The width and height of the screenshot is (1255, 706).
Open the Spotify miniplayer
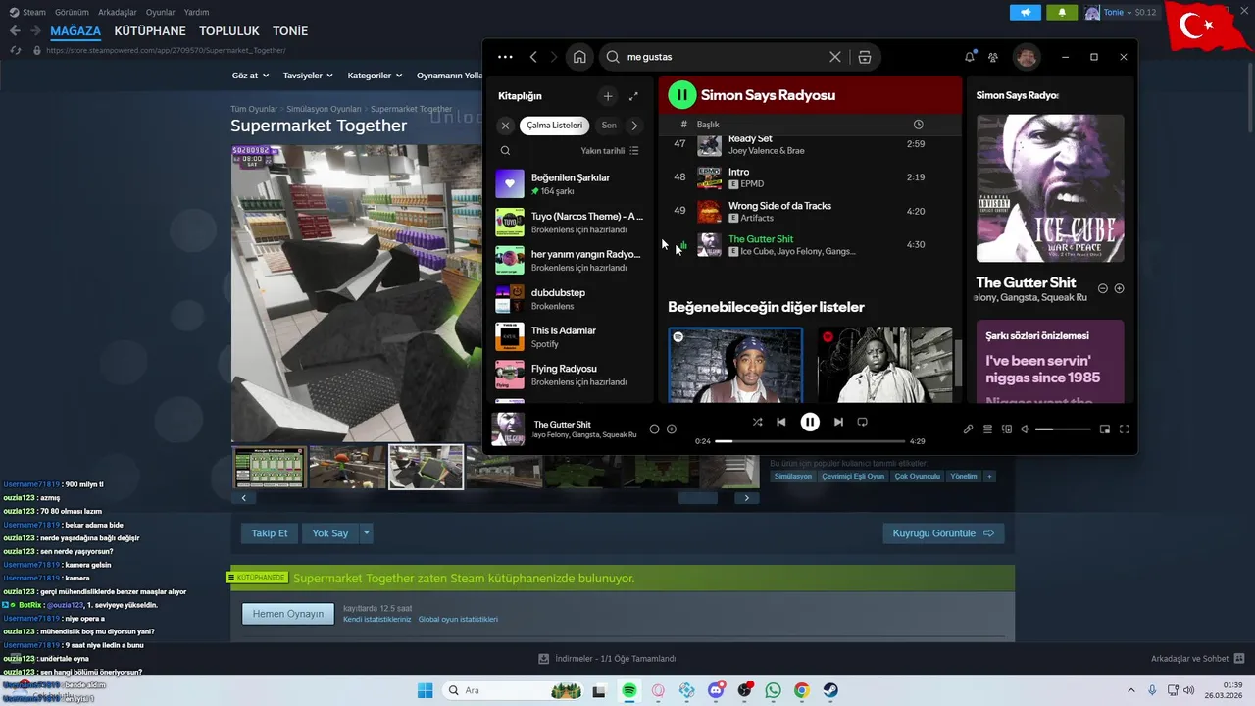tap(1105, 429)
